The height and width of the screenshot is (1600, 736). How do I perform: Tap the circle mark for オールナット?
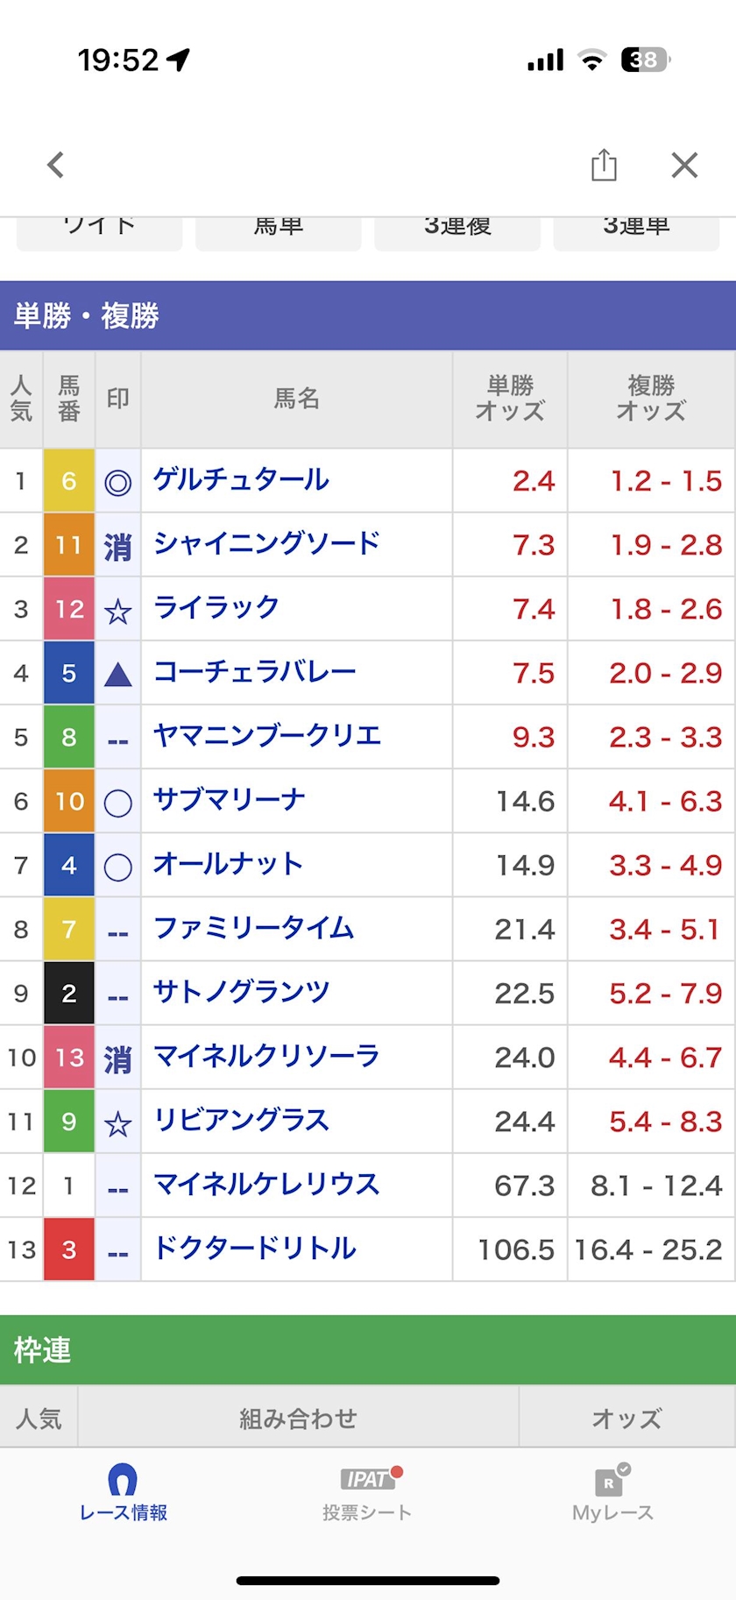tap(118, 867)
